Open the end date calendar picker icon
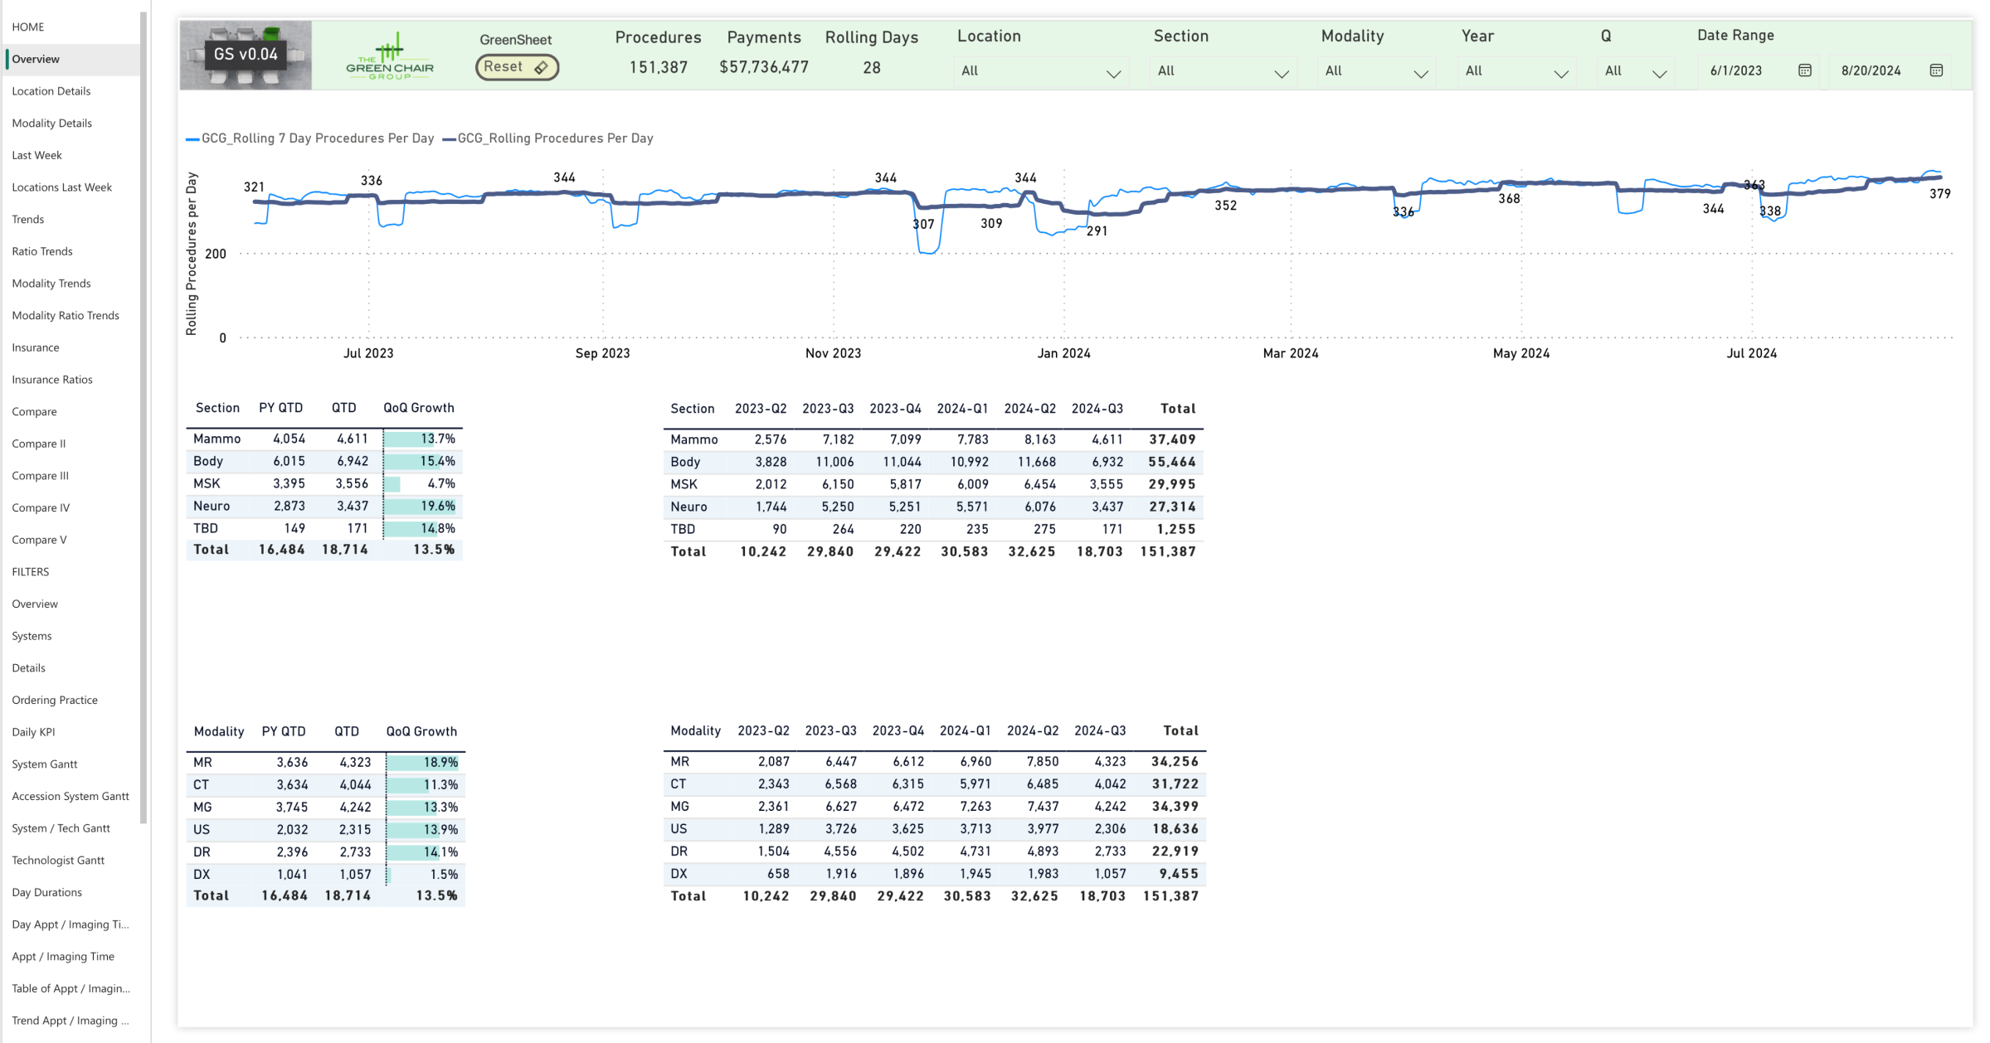Viewport: 1990px width, 1043px height. [1936, 70]
